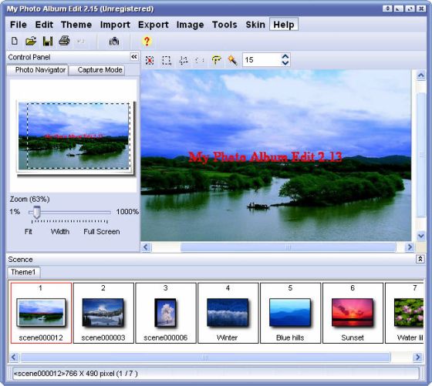Open the Help menu

point(284,25)
